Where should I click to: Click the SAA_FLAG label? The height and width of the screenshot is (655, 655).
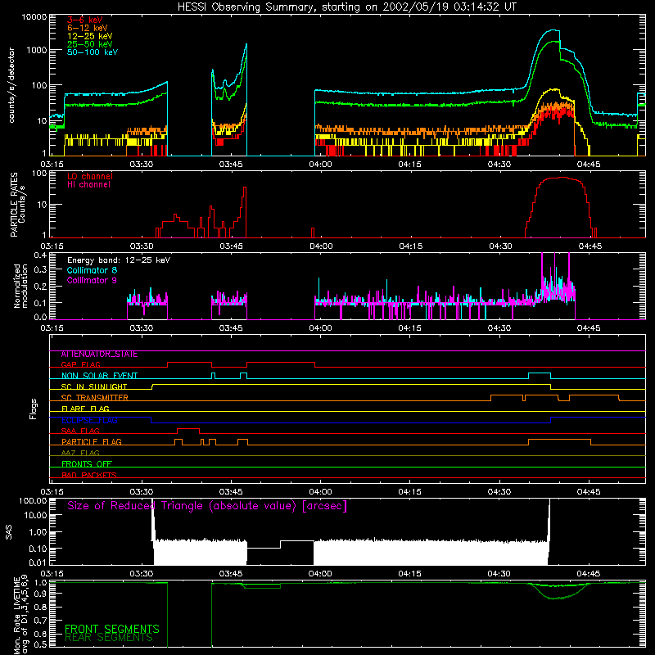pos(80,431)
